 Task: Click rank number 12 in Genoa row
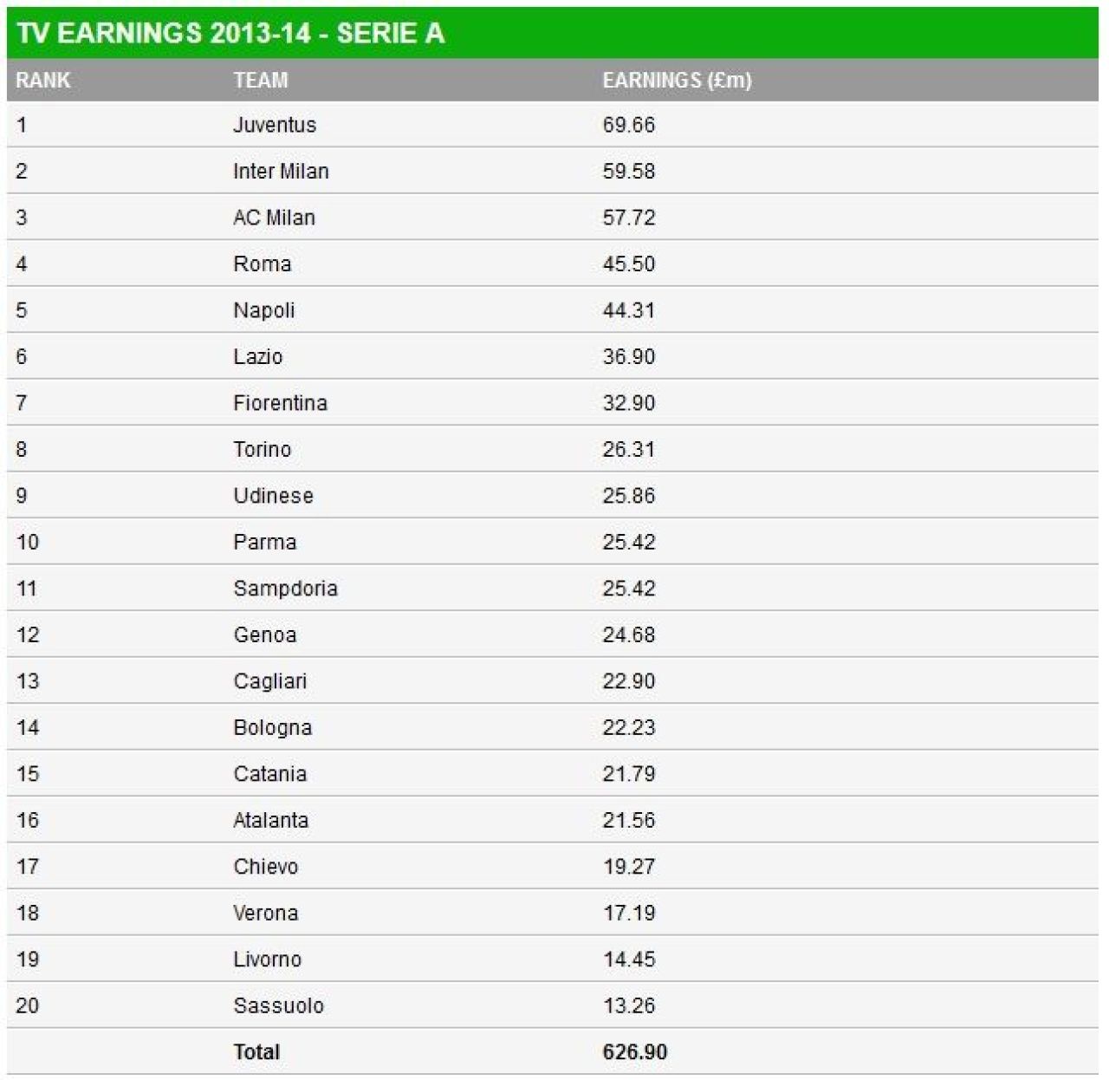(x=28, y=634)
